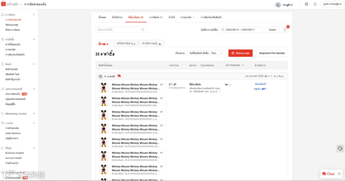Open the list menu icon with badge
345x181 pixels.
pos(285,30)
